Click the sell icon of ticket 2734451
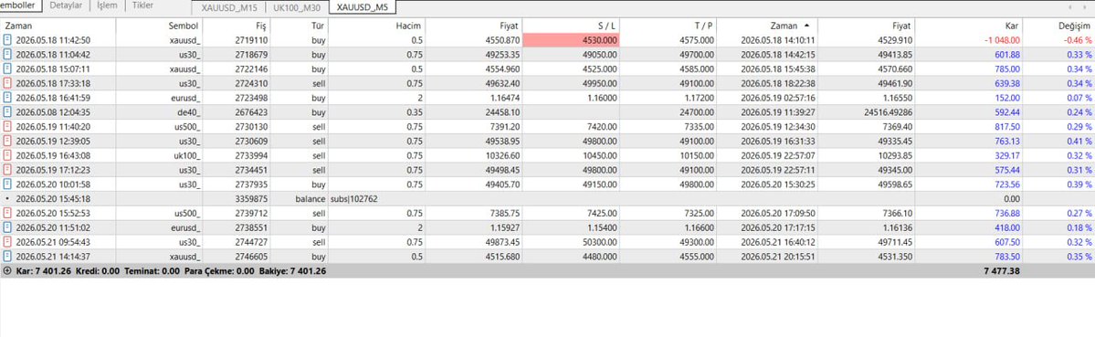This screenshot has height=337, width=1095. pos(7,170)
